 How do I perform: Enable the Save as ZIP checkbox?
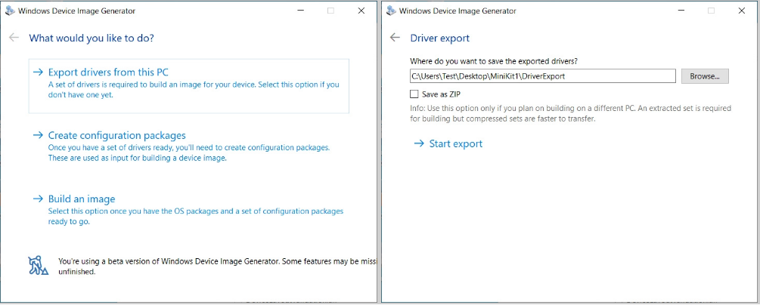coord(414,94)
